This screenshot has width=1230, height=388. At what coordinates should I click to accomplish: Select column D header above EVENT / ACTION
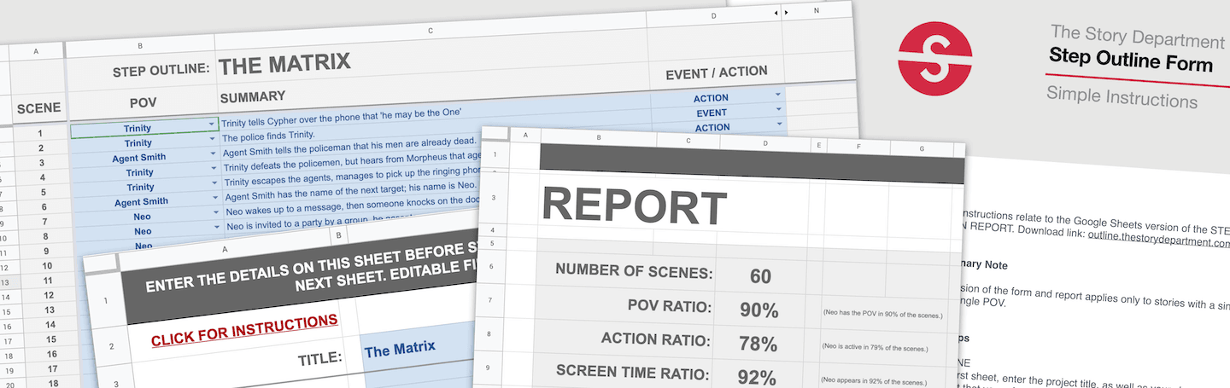pyautogui.click(x=714, y=17)
